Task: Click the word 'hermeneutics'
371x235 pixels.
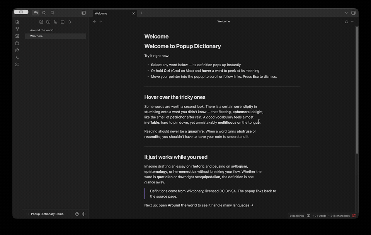Action: 185,171
